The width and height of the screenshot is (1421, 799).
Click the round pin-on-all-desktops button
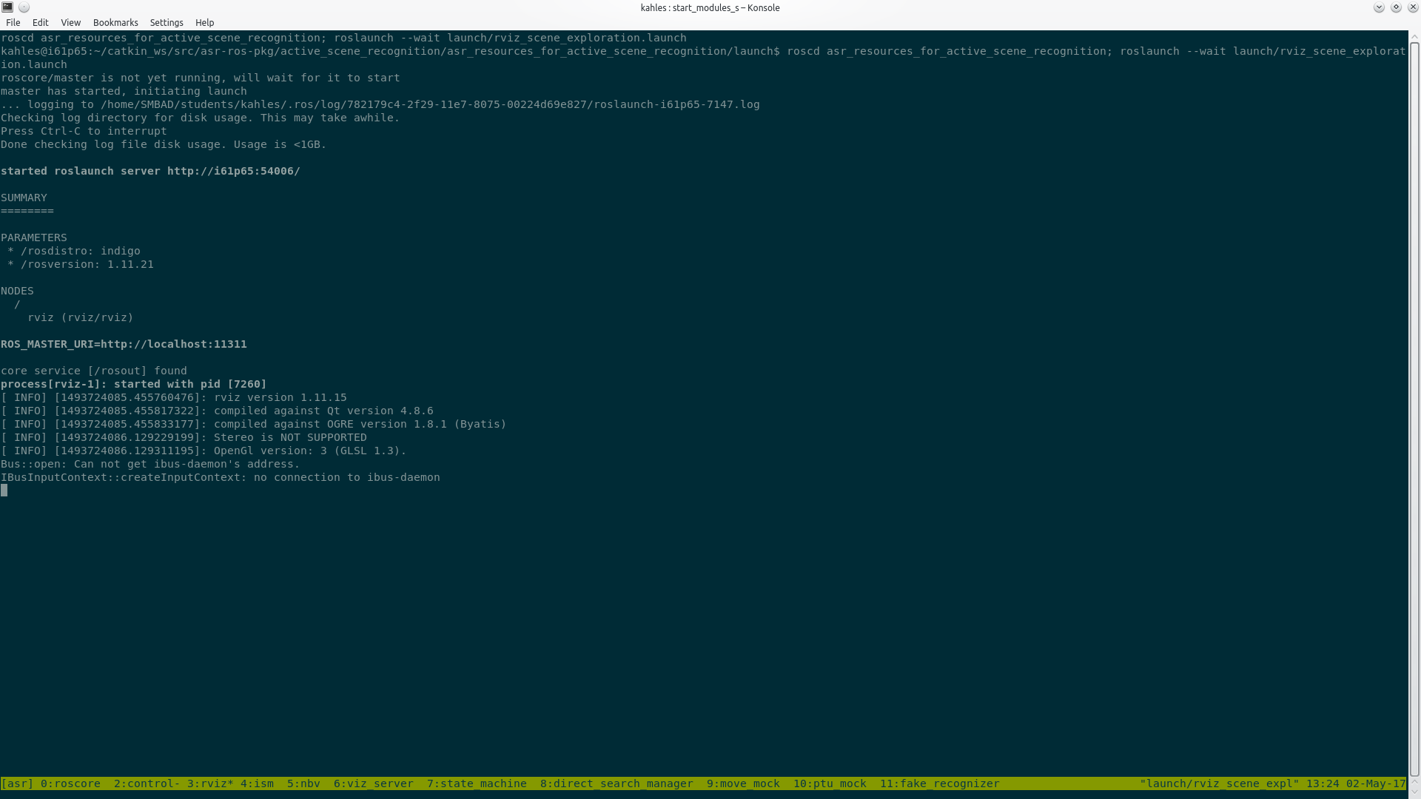click(x=24, y=7)
